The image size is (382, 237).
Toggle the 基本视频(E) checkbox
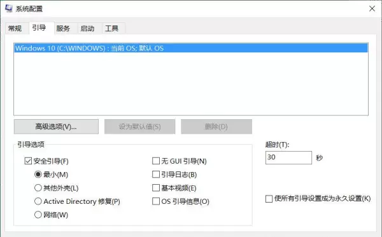point(156,188)
